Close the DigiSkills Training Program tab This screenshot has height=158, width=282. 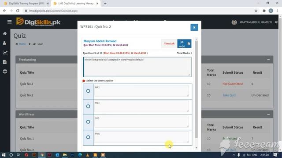(x=48, y=4)
